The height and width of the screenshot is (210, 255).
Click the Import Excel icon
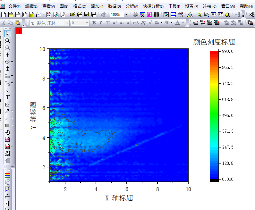[x=217, y=23]
